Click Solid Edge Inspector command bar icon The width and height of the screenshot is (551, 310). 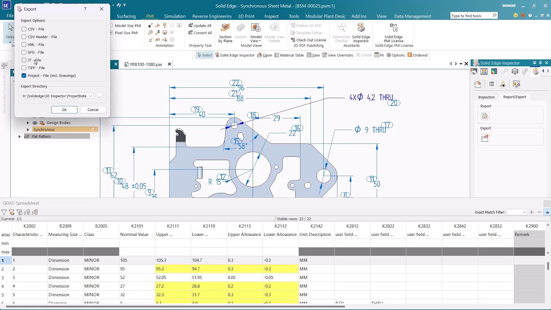pyautogui.click(x=235, y=55)
